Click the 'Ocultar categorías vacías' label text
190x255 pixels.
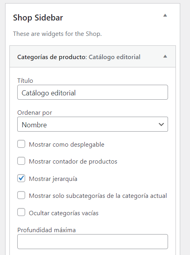(64, 213)
